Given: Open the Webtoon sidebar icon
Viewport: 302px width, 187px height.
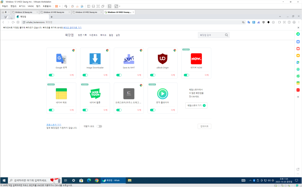Looking at the screenshot, I should pyautogui.click(x=298, y=76).
